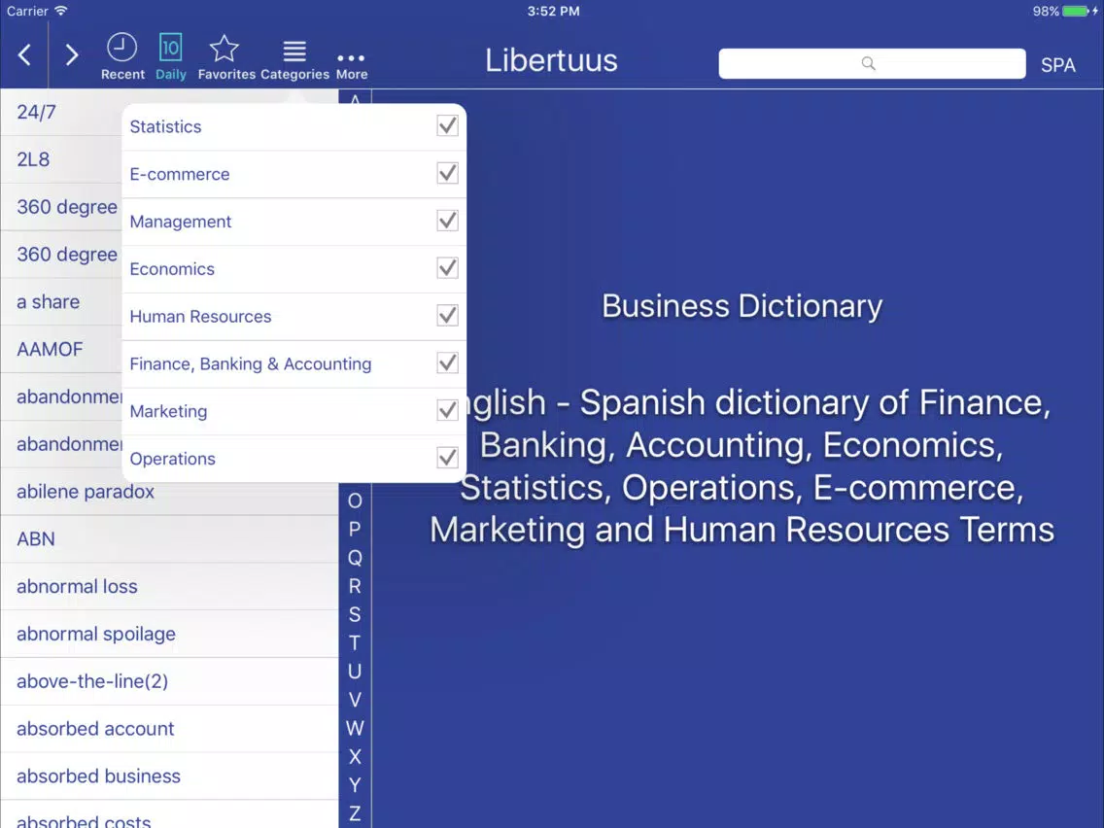Open the 'absorbed account' entry
Screen dimensions: 1104x828
(x=169, y=729)
